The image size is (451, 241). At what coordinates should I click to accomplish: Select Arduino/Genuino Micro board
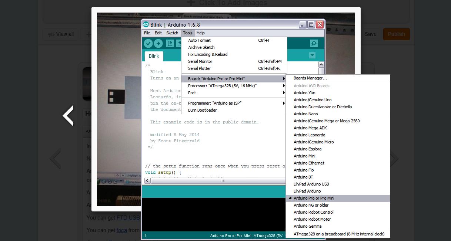[338, 142]
